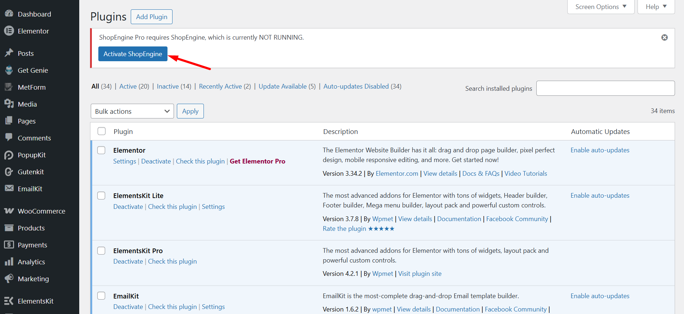Click the Elementor logo icon in sidebar
Image resolution: width=684 pixels, height=314 pixels.
(x=9, y=31)
